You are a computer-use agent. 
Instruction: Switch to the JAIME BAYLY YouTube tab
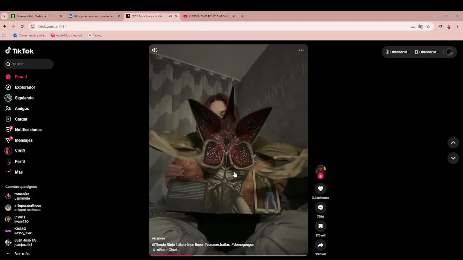209,16
